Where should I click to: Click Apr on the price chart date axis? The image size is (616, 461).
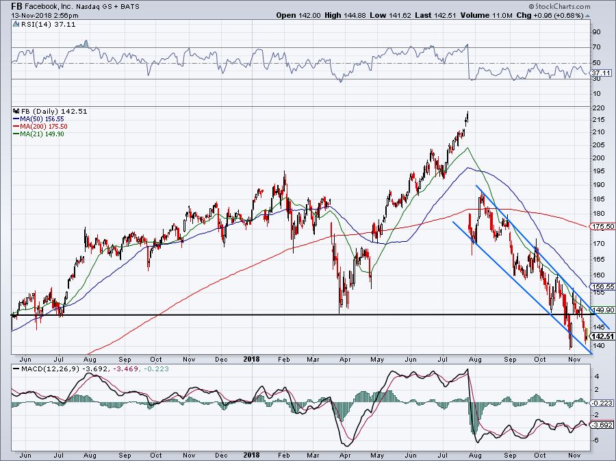pos(345,359)
